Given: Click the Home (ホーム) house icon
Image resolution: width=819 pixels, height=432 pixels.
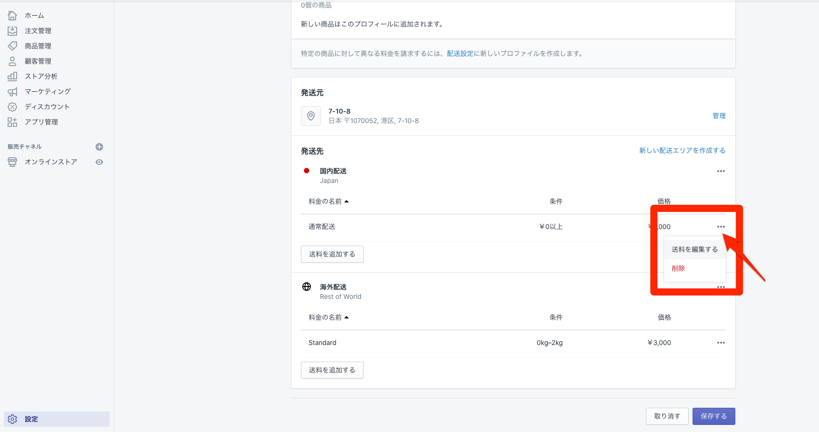Looking at the screenshot, I should [12, 16].
